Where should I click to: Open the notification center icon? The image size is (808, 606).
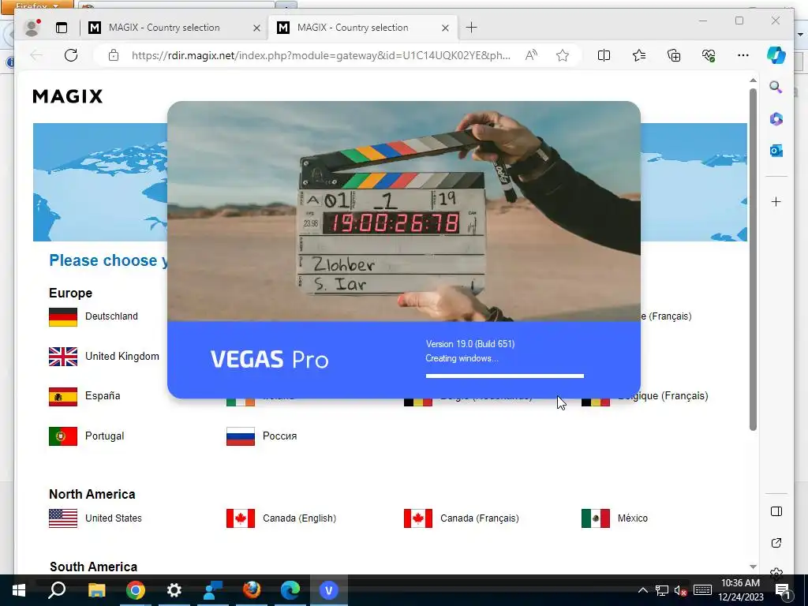pyautogui.click(x=784, y=590)
